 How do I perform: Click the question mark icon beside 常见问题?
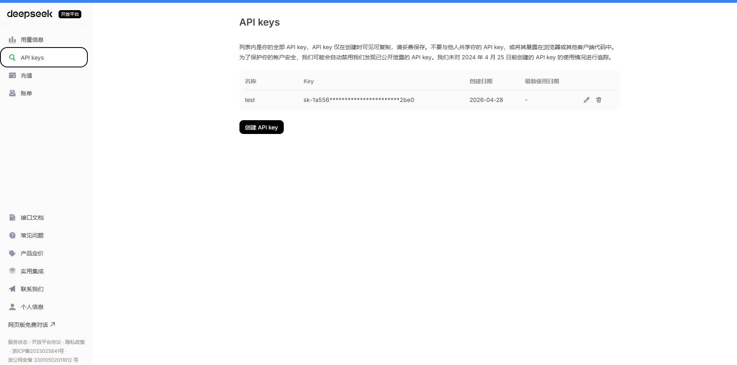pyautogui.click(x=12, y=235)
